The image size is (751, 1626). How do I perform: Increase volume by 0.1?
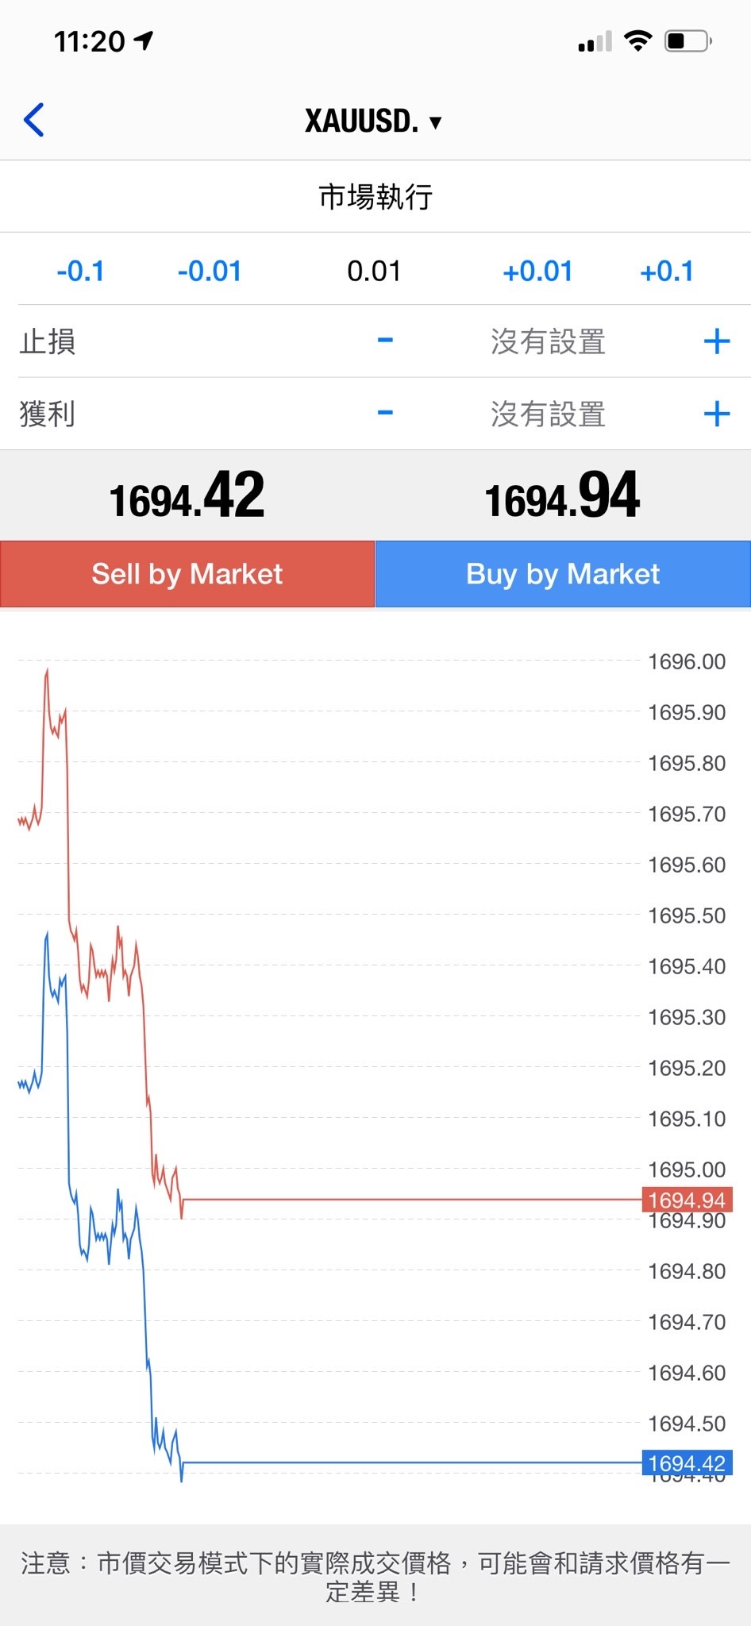(x=667, y=272)
